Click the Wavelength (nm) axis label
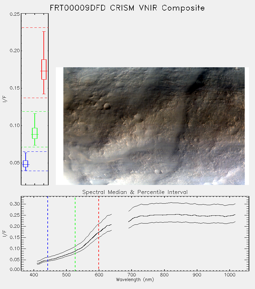 [135, 280]
